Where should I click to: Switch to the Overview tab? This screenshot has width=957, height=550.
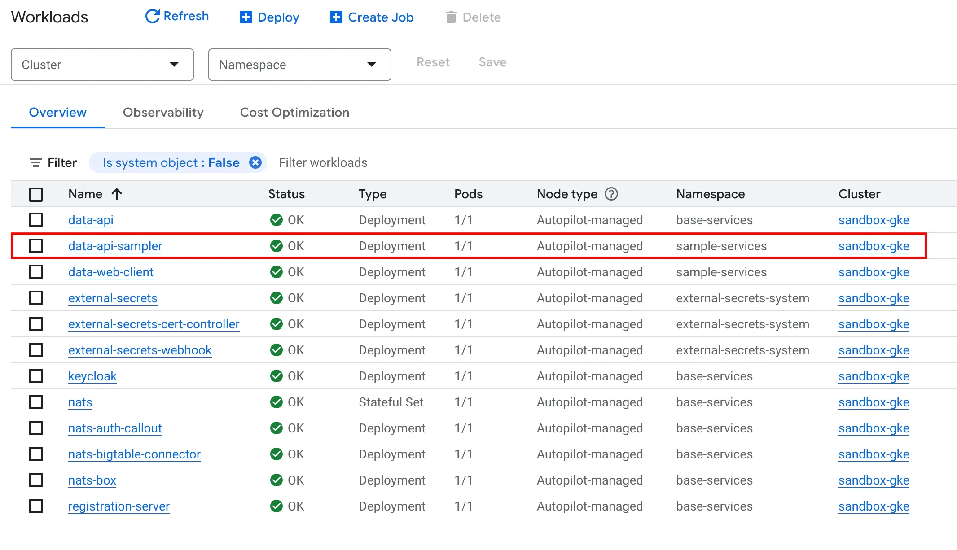[x=57, y=112]
